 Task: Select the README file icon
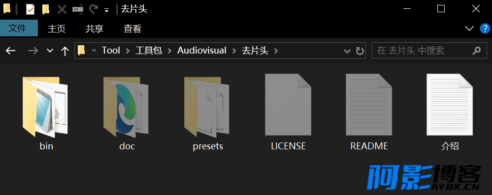(369, 105)
